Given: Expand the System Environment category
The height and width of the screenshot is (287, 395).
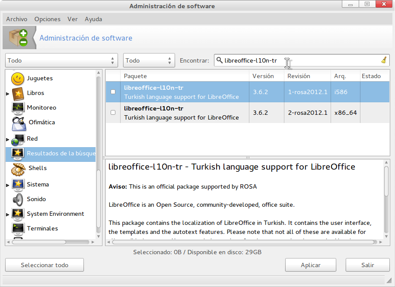Looking at the screenshot, I should point(7,214).
